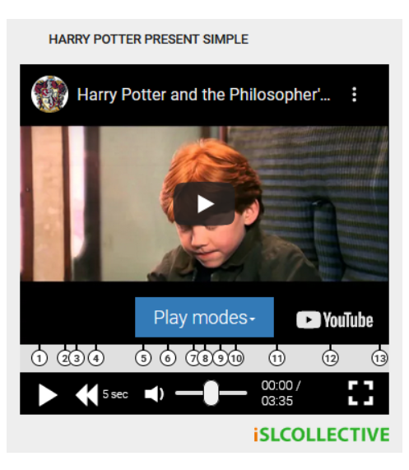This screenshot has width=409, height=470.
Task: Select timeline marker 10
Action: (x=236, y=358)
